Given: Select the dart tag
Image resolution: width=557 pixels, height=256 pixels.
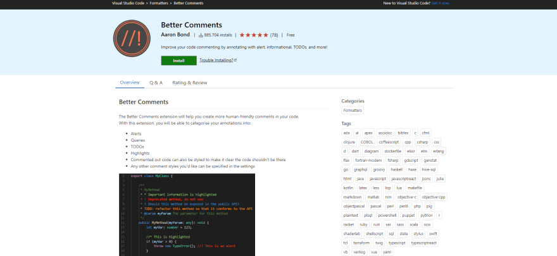Looking at the screenshot, I should (355, 151).
